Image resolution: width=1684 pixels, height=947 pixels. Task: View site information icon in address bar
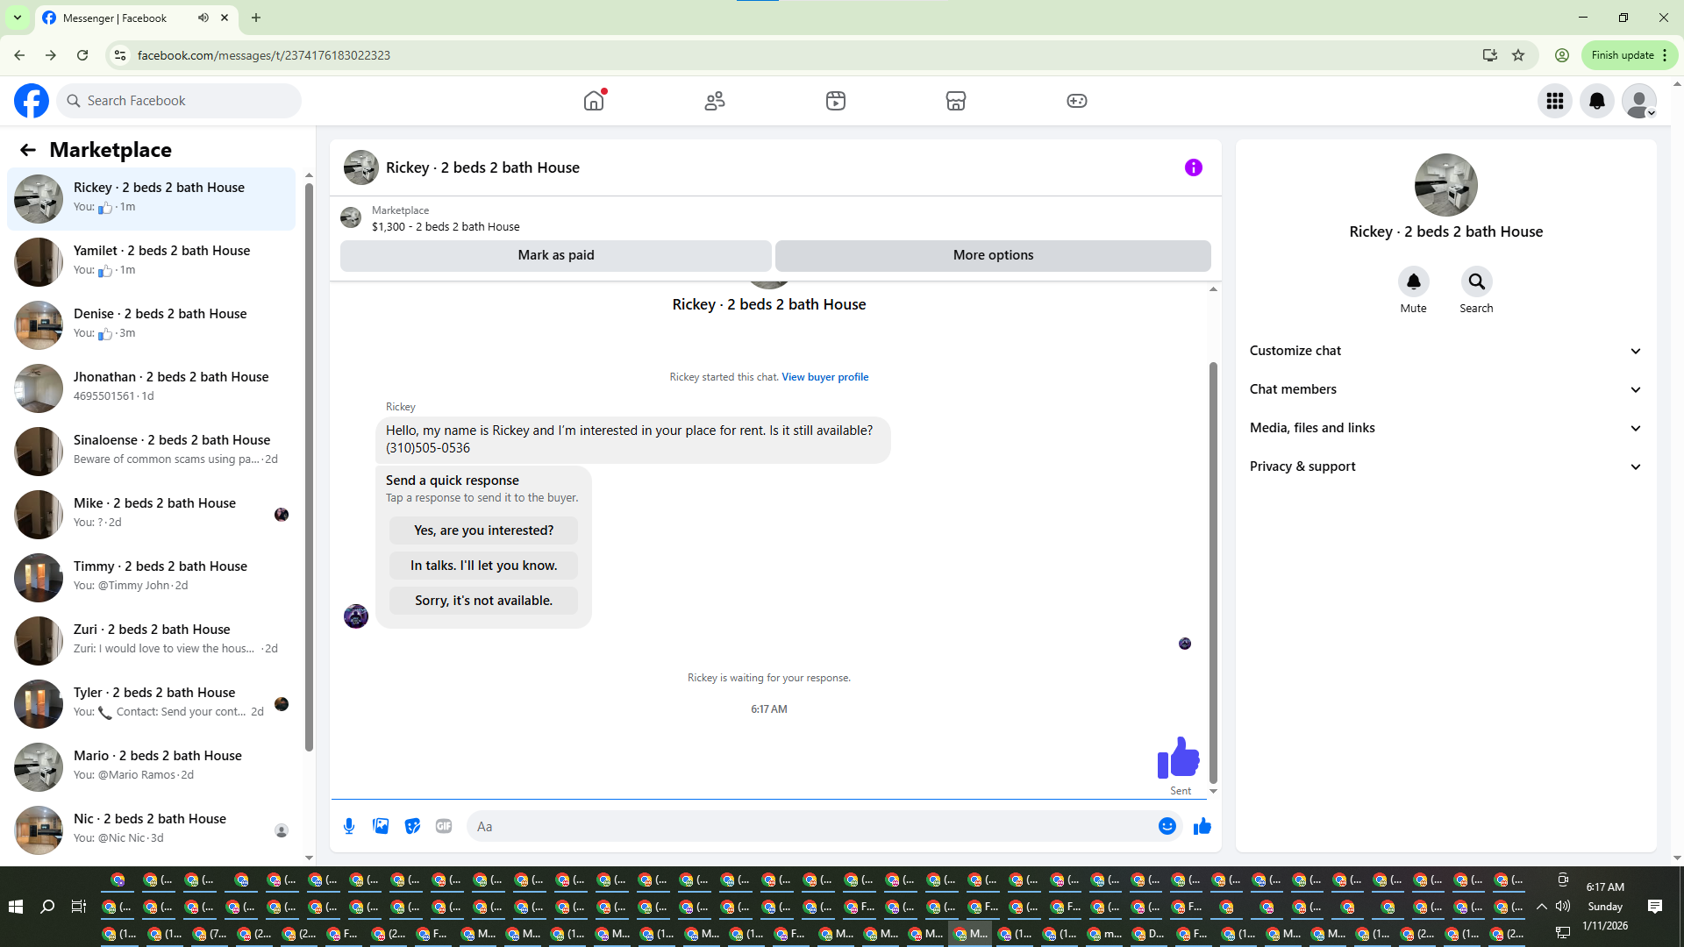click(x=120, y=55)
